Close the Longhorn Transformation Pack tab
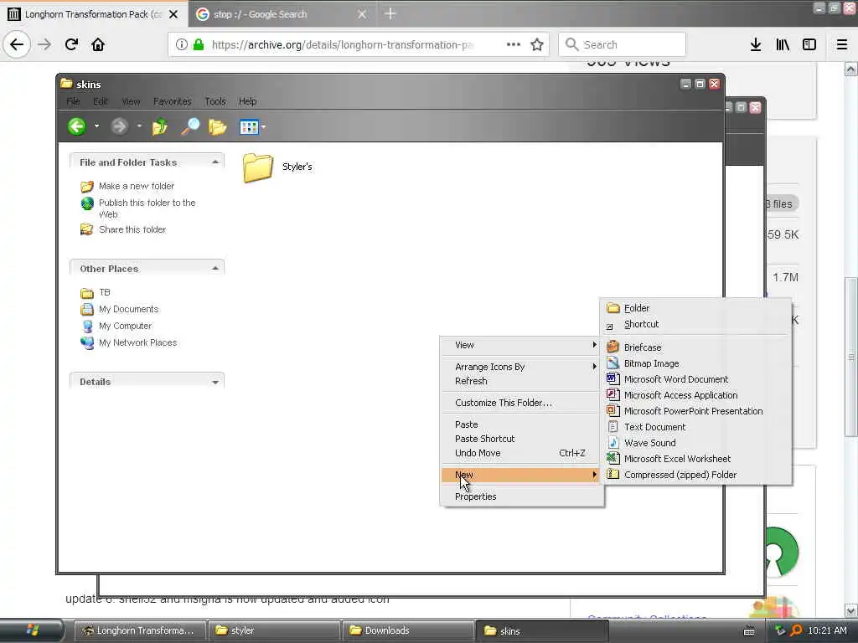The width and height of the screenshot is (858, 643). 173,14
